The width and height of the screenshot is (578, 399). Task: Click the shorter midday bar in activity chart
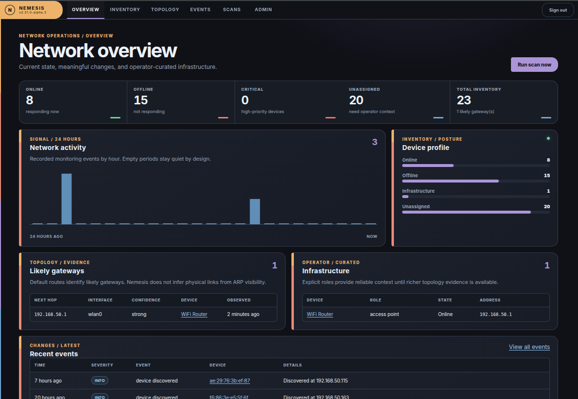(x=255, y=212)
